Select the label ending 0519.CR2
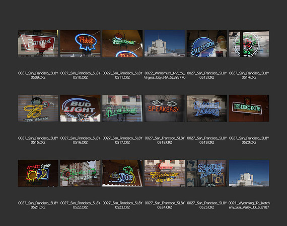The height and width of the screenshot is (226, 287). coord(207,140)
